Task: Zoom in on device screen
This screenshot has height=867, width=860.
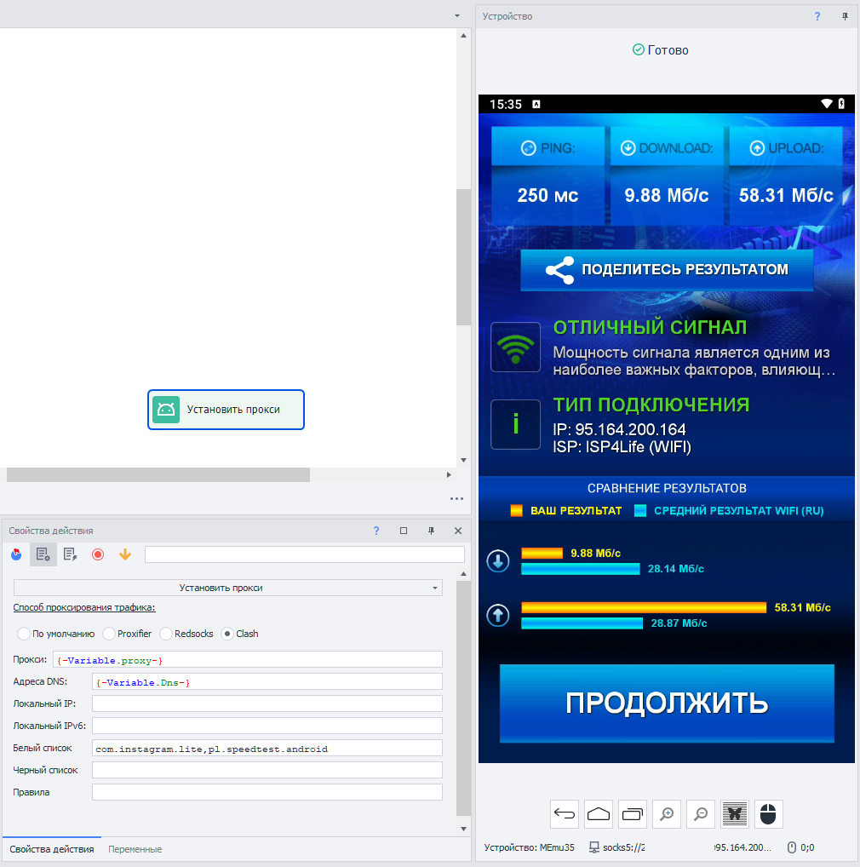Action: pos(667,814)
